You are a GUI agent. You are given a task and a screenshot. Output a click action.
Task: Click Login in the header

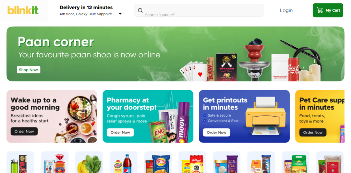(x=286, y=11)
